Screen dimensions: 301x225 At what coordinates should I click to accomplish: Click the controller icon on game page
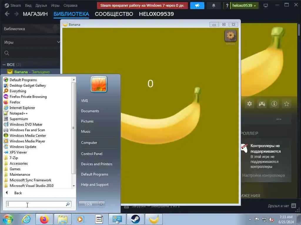[x=262, y=104]
